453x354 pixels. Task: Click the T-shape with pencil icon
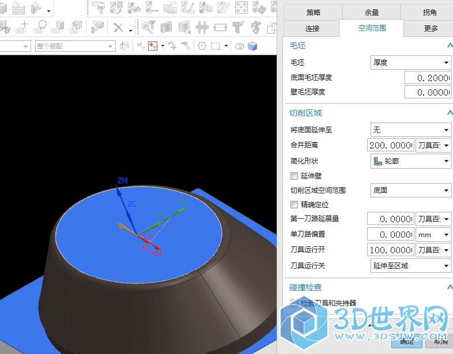(238, 27)
